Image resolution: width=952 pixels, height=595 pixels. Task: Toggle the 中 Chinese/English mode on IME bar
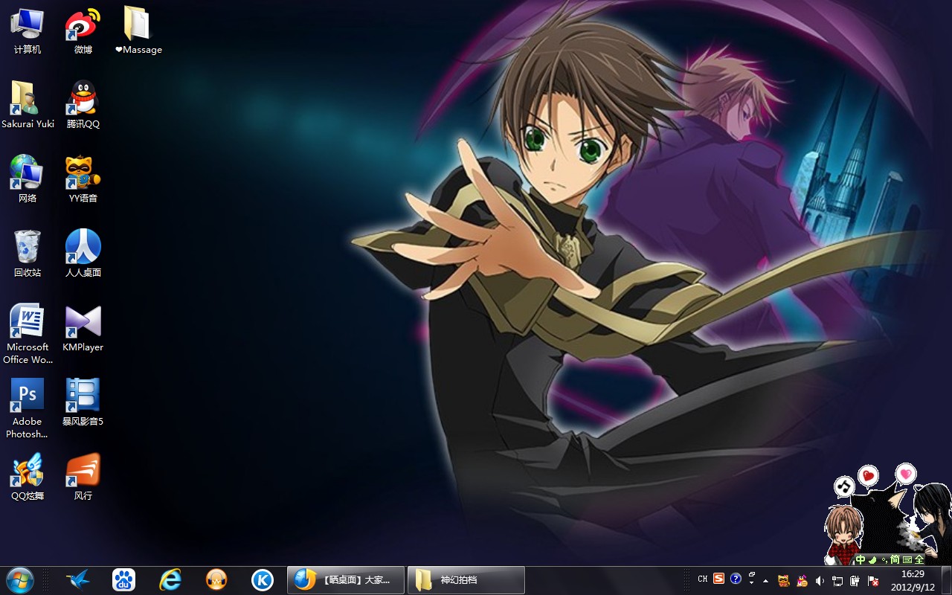[x=861, y=559]
